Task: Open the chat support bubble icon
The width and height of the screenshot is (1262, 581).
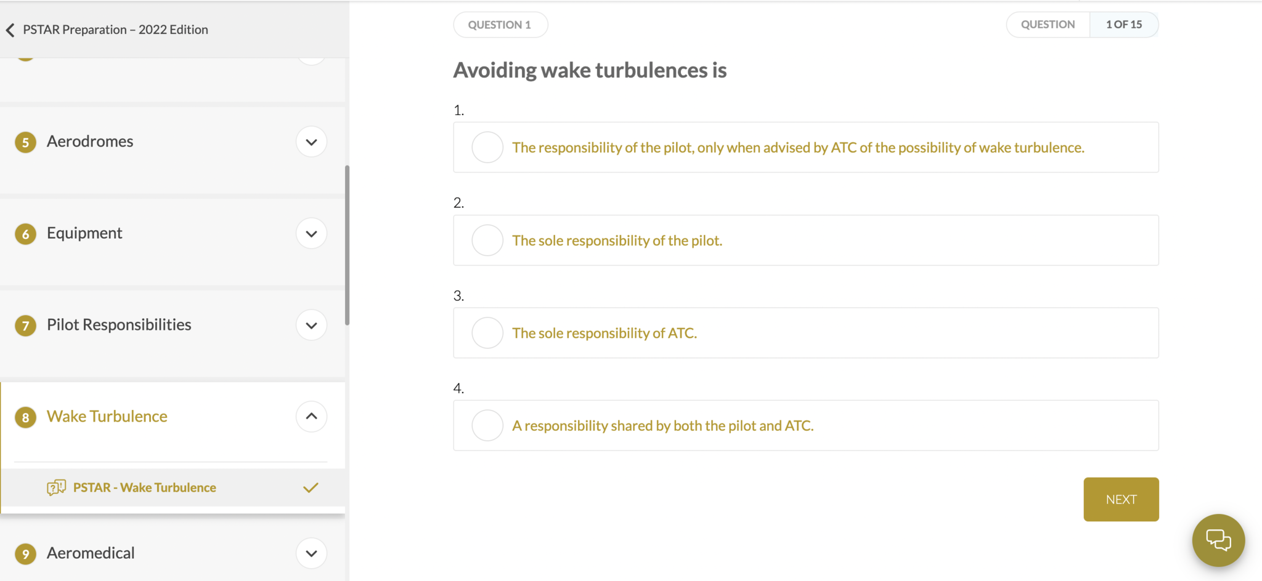Action: [x=1218, y=540]
